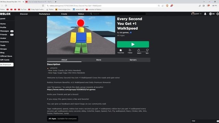Open Groups in sidebar
This screenshot has height=123, width=219.
click(x=3, y=49)
